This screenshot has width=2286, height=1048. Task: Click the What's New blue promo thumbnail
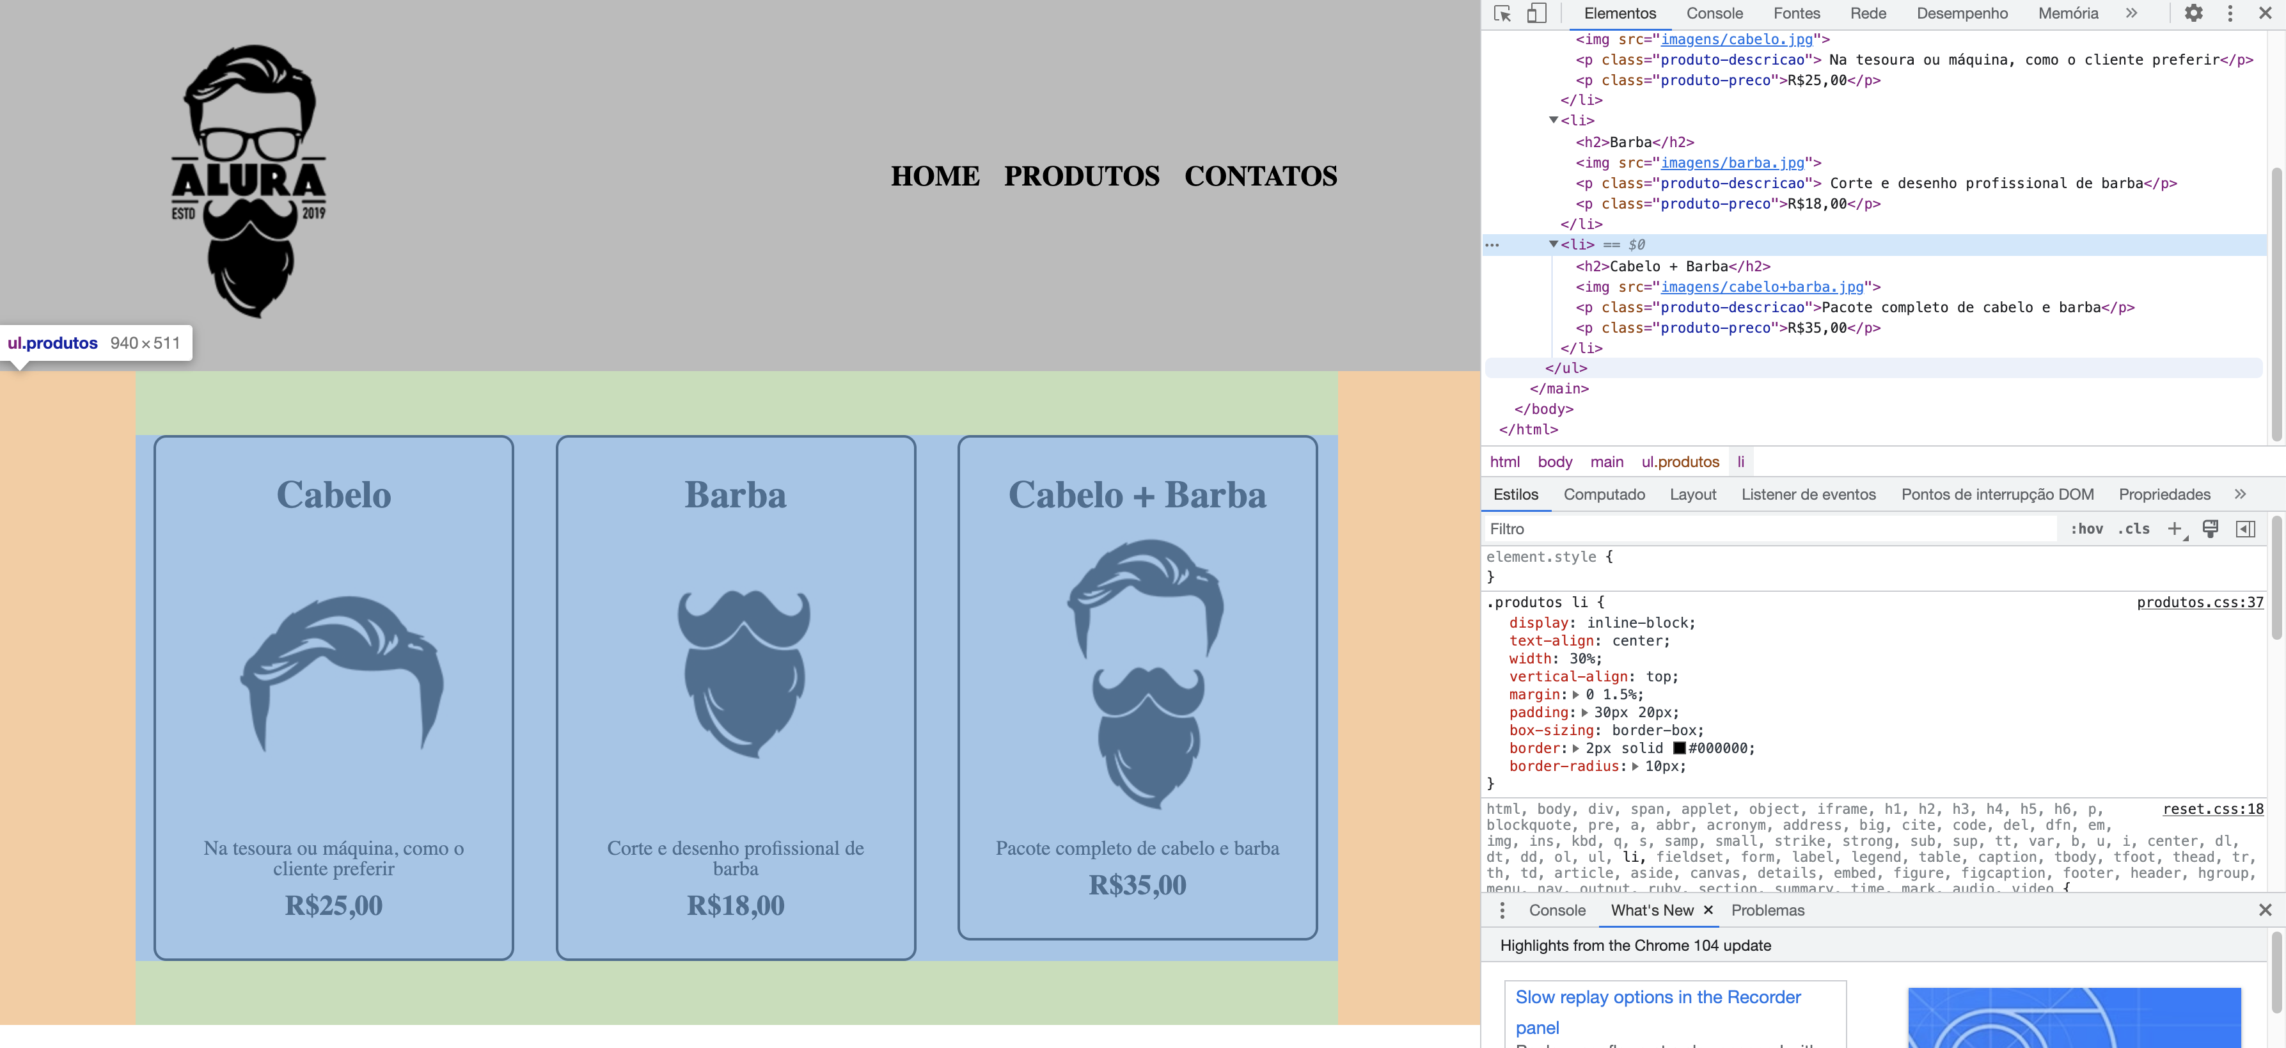pos(2074,1018)
